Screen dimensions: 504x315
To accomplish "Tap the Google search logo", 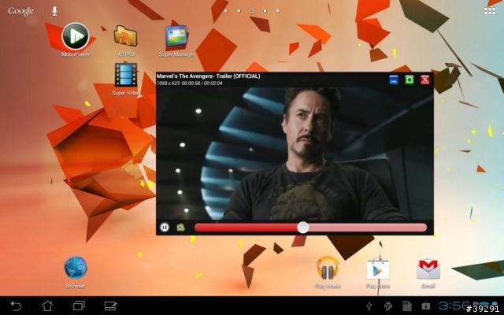I will click(21, 11).
